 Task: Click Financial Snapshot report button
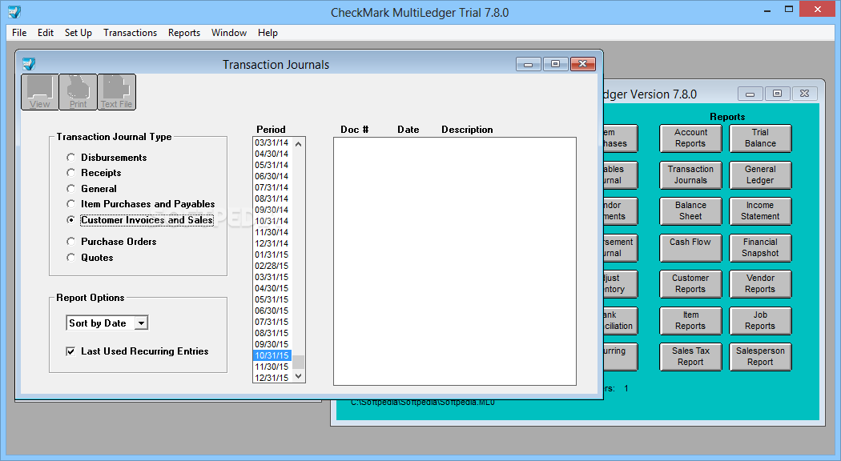pyautogui.click(x=760, y=247)
